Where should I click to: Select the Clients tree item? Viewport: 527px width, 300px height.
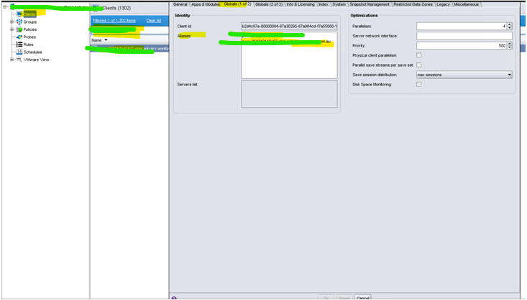[x=29, y=14]
